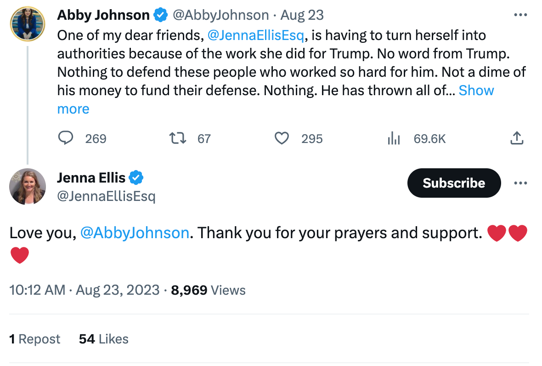Click the Aug 23 tweet timestamp
542x366 pixels.
pos(302,14)
